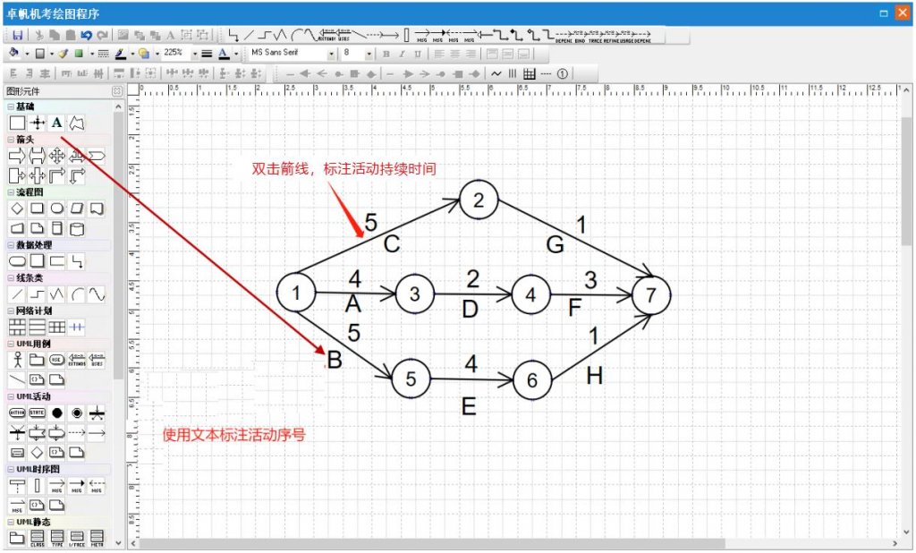Select the sequence diagram lifeline element
The image size is (916, 553).
tap(18, 485)
